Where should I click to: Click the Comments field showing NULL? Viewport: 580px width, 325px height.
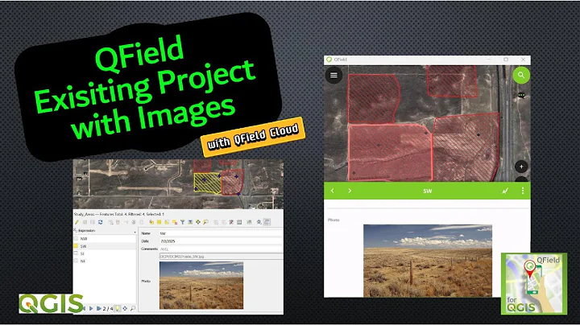tap(221, 249)
